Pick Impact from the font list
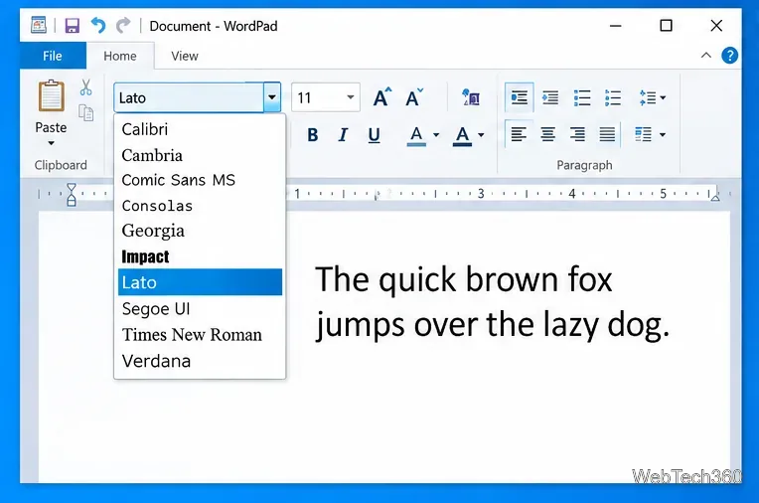Image resolution: width=759 pixels, height=503 pixels. pos(200,256)
